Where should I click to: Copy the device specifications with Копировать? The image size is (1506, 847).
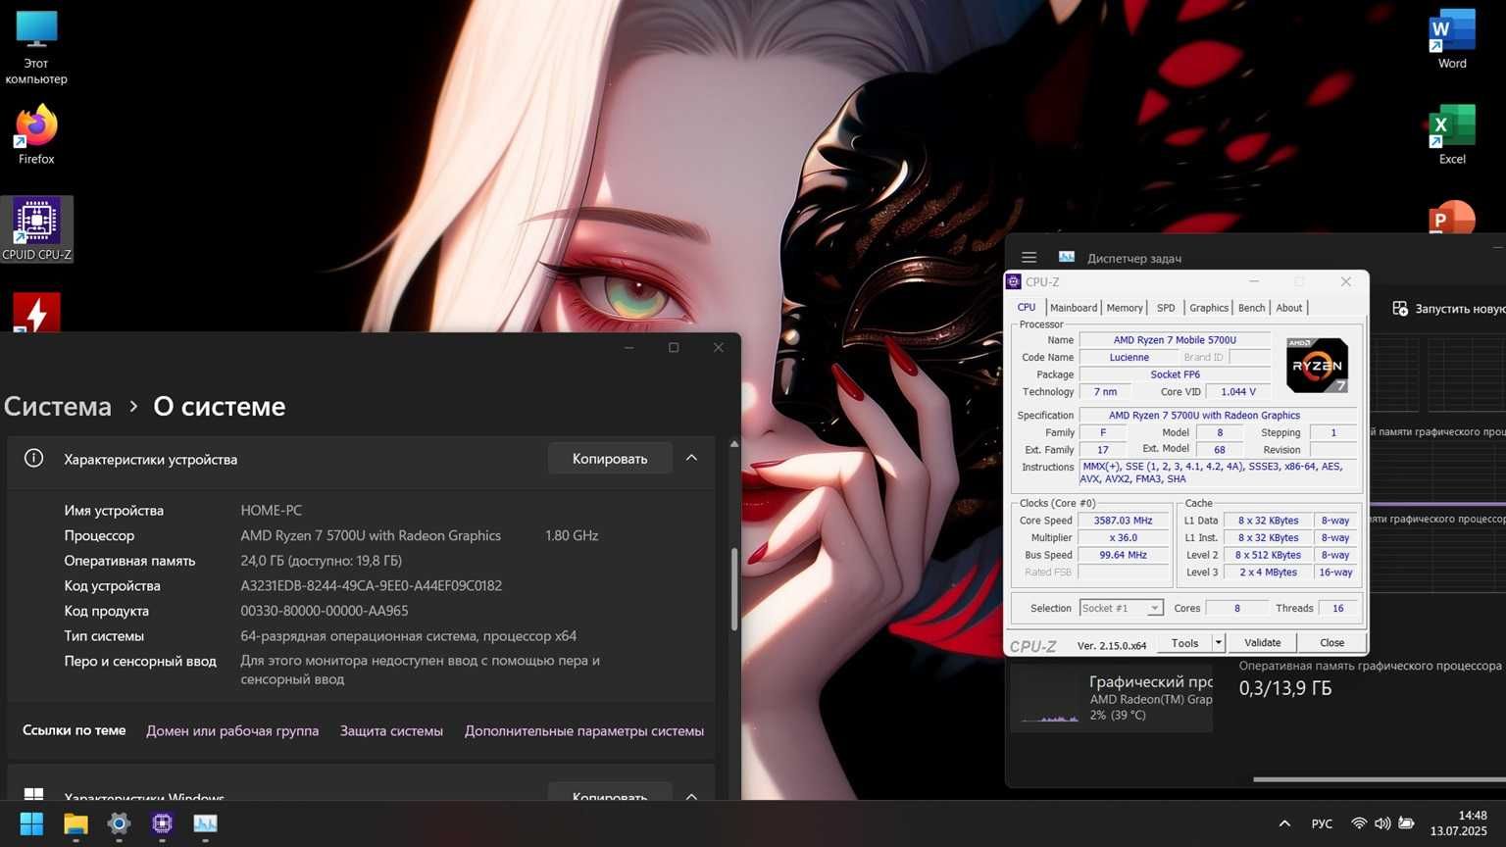coord(610,459)
